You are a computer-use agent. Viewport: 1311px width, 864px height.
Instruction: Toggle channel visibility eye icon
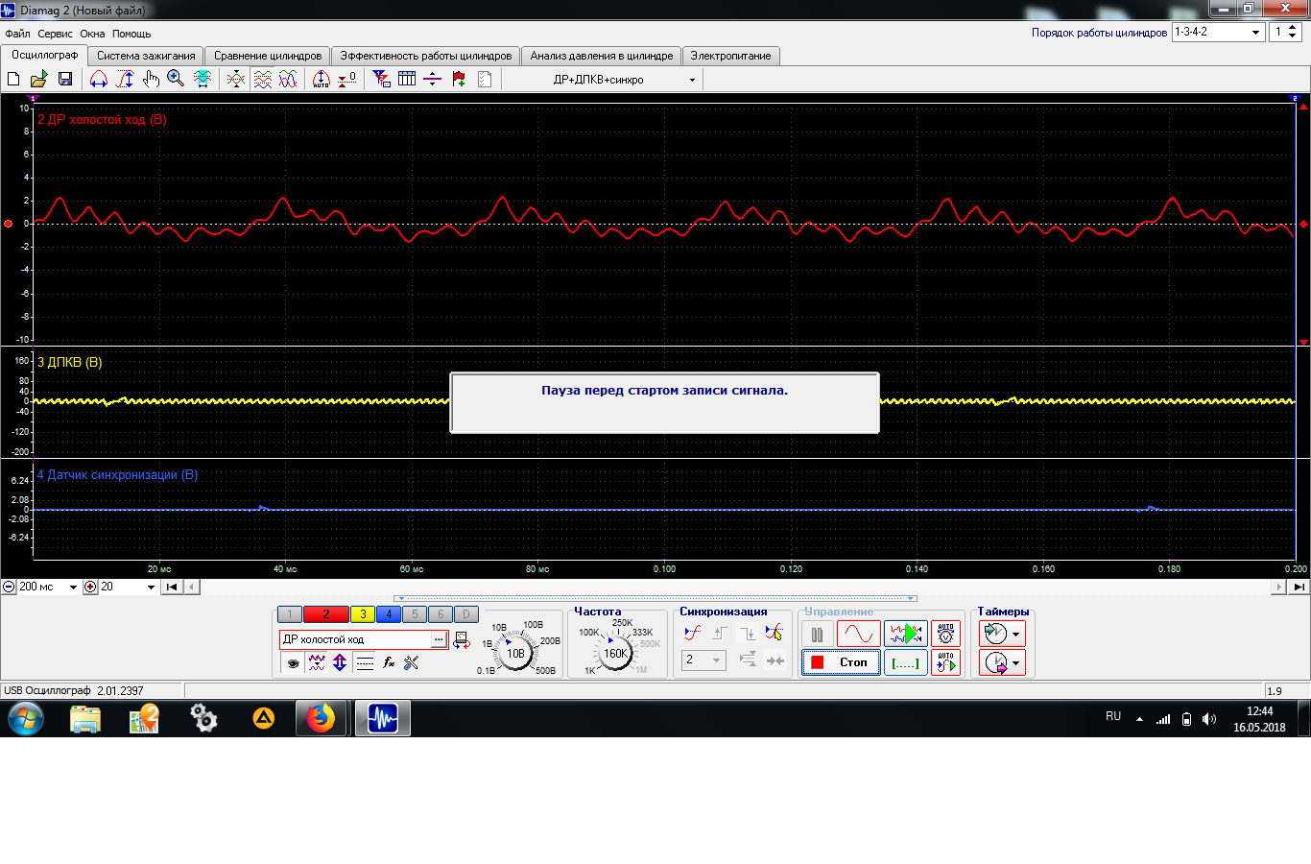pos(293,662)
